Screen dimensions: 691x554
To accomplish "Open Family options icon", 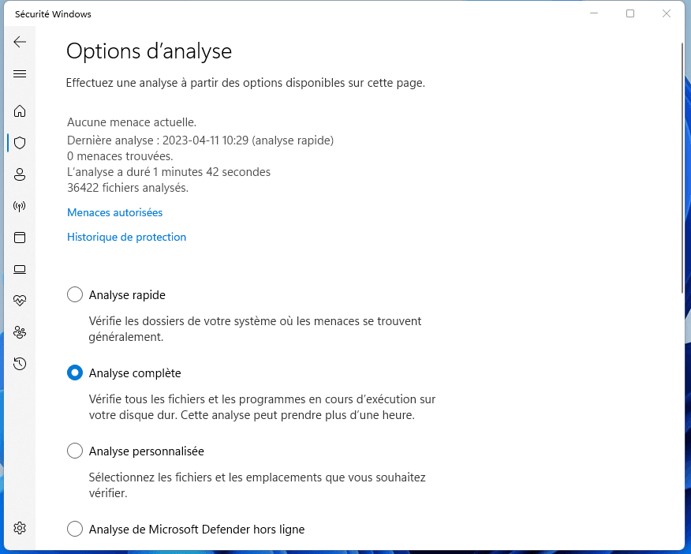I will 20,332.
